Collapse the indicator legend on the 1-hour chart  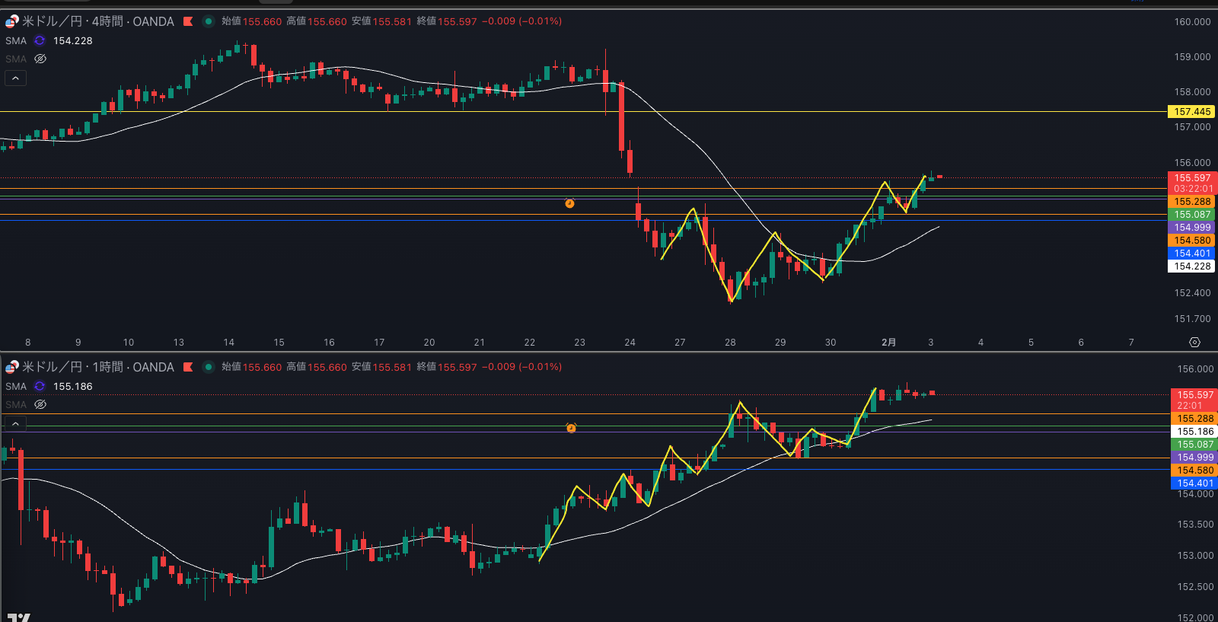tap(15, 424)
